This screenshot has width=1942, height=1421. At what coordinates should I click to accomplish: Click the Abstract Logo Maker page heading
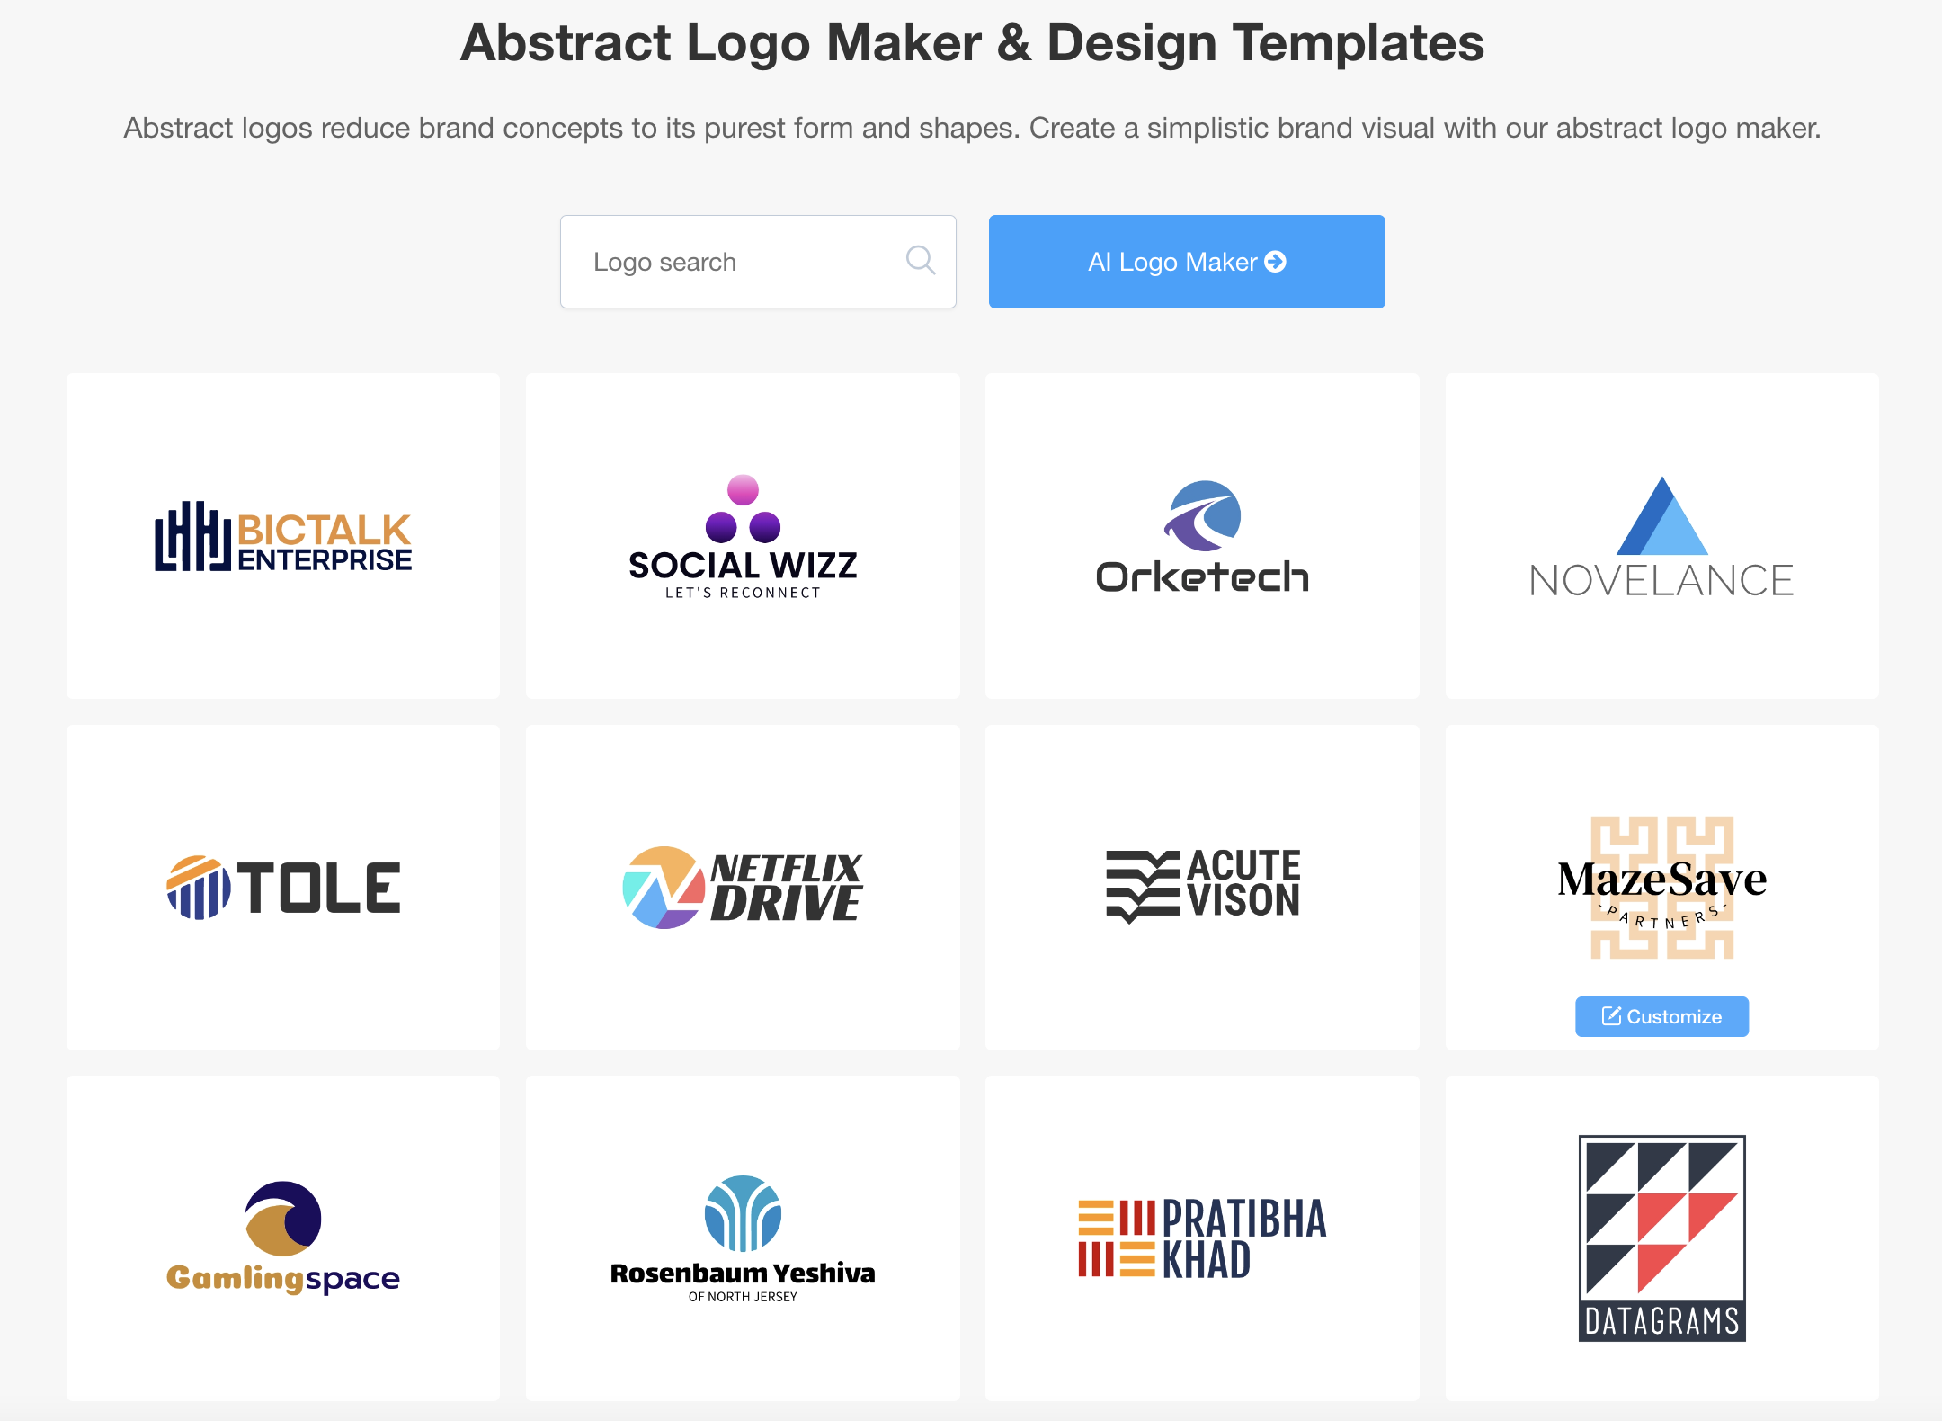point(971,43)
